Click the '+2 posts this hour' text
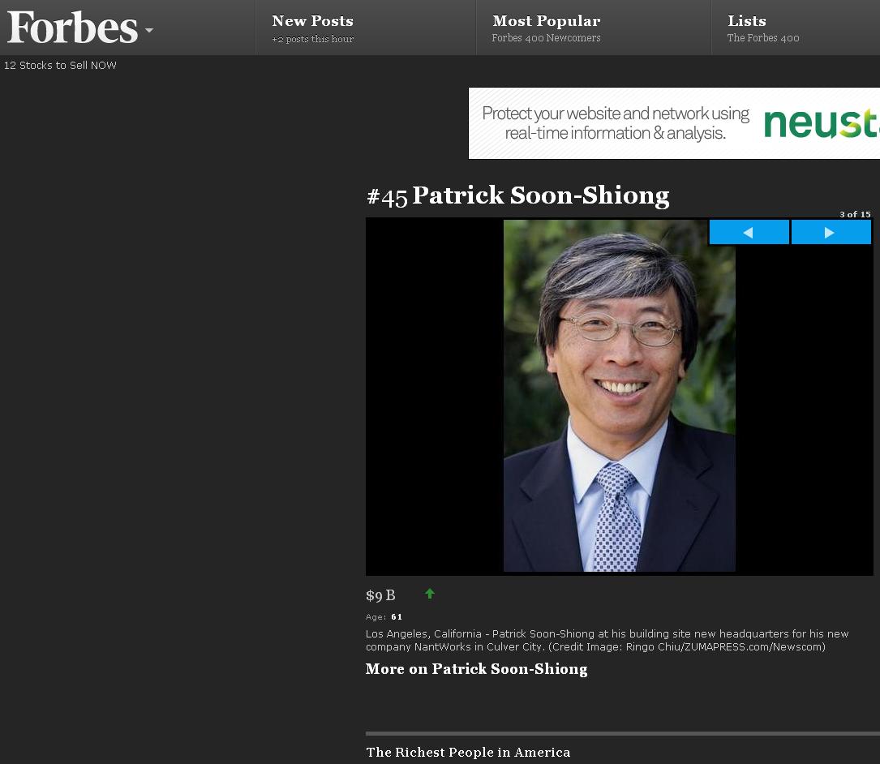880x764 pixels. [x=312, y=39]
